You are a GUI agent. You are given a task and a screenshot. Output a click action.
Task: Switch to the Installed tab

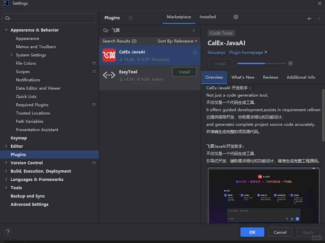(208, 17)
